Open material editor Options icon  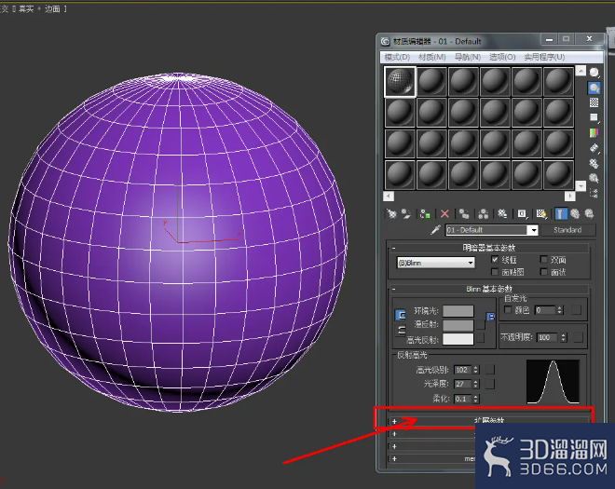pyautogui.click(x=594, y=163)
